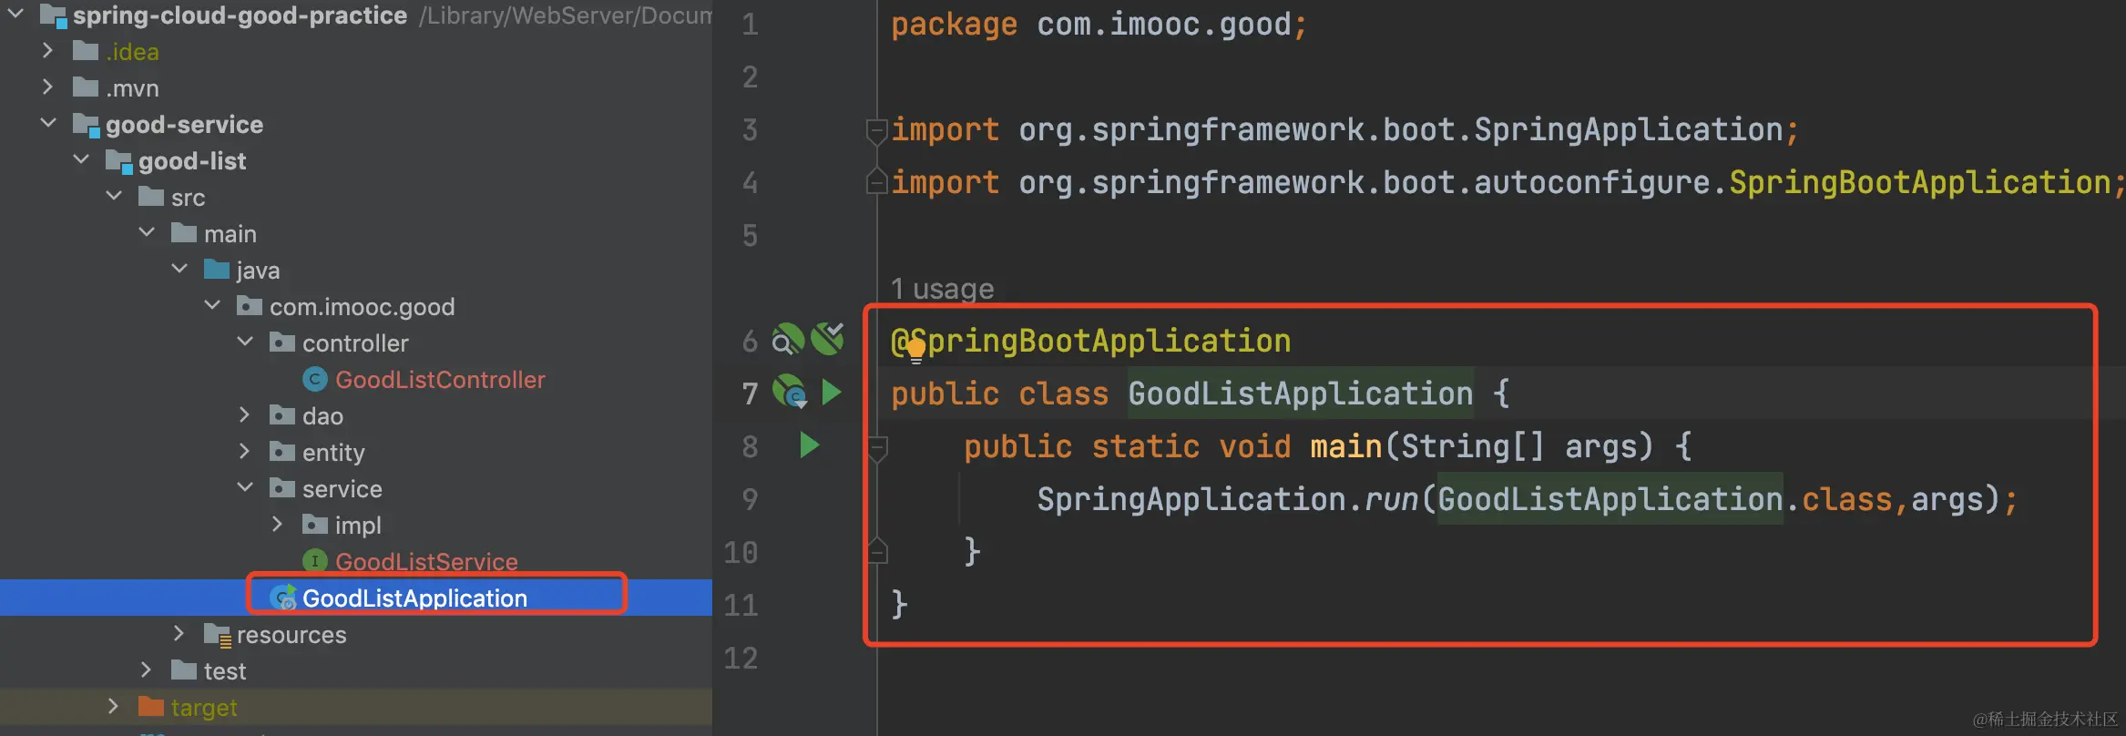
Task: Click the yellow intention lightbulb icon
Action: 915,349
